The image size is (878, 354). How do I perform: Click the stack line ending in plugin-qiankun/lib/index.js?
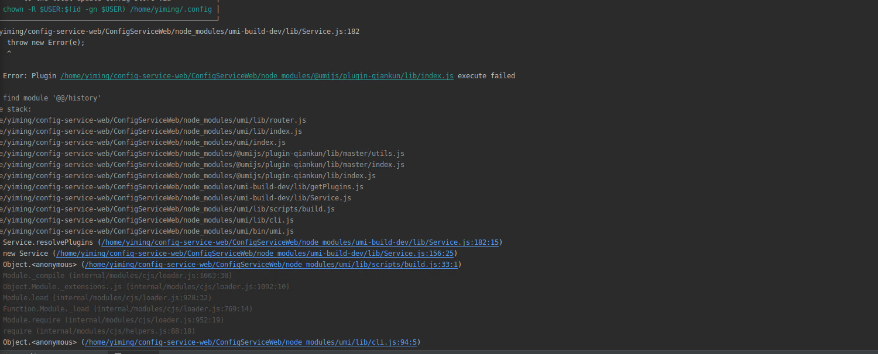click(188, 176)
